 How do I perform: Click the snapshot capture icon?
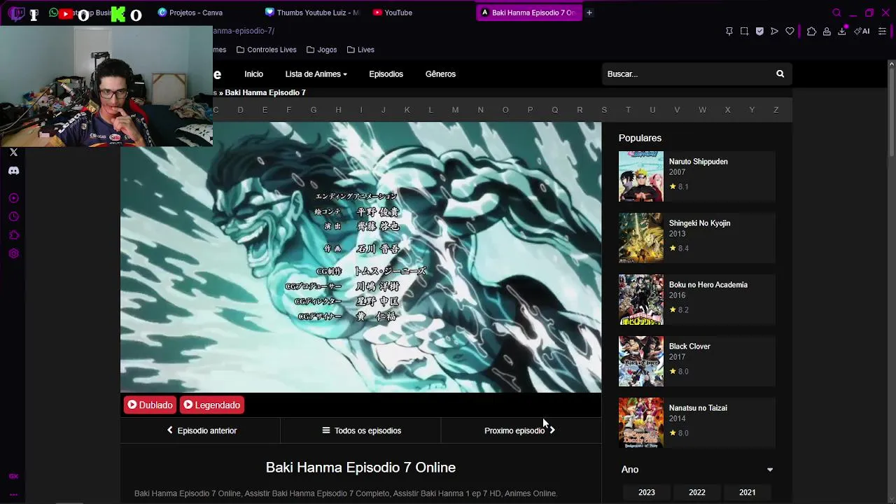point(744,31)
